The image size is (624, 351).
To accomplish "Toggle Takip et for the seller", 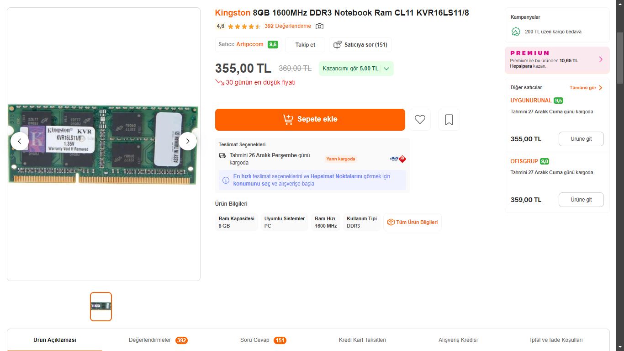I will pos(305,45).
